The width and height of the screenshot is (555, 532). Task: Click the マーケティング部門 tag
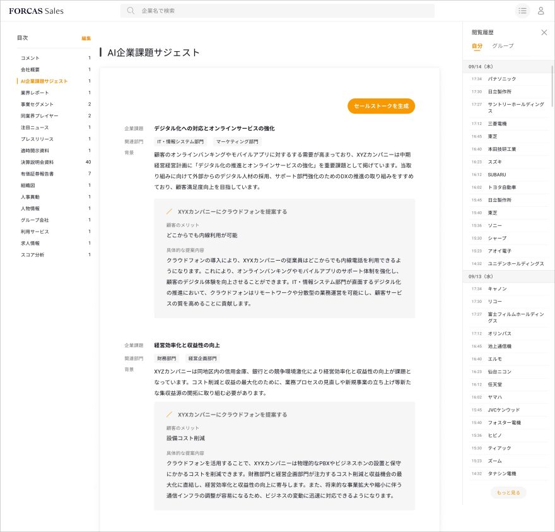pos(237,142)
